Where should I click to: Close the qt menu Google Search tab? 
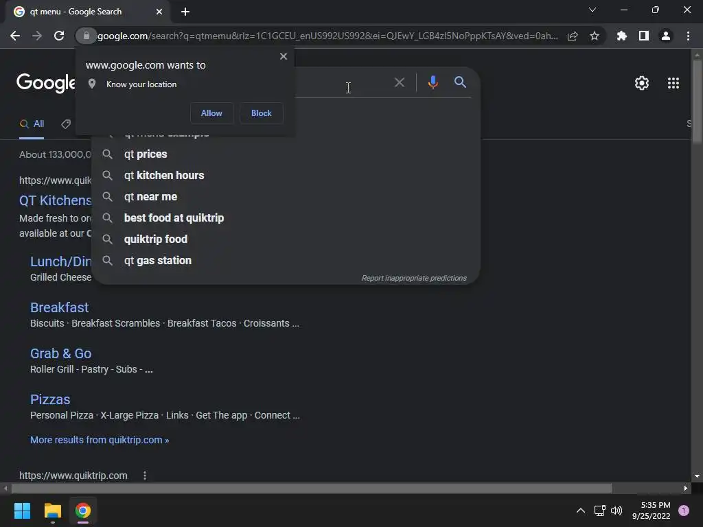point(159,12)
